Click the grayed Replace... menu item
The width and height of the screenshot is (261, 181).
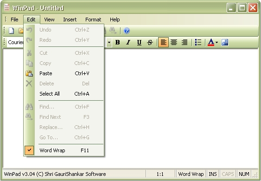(64, 127)
